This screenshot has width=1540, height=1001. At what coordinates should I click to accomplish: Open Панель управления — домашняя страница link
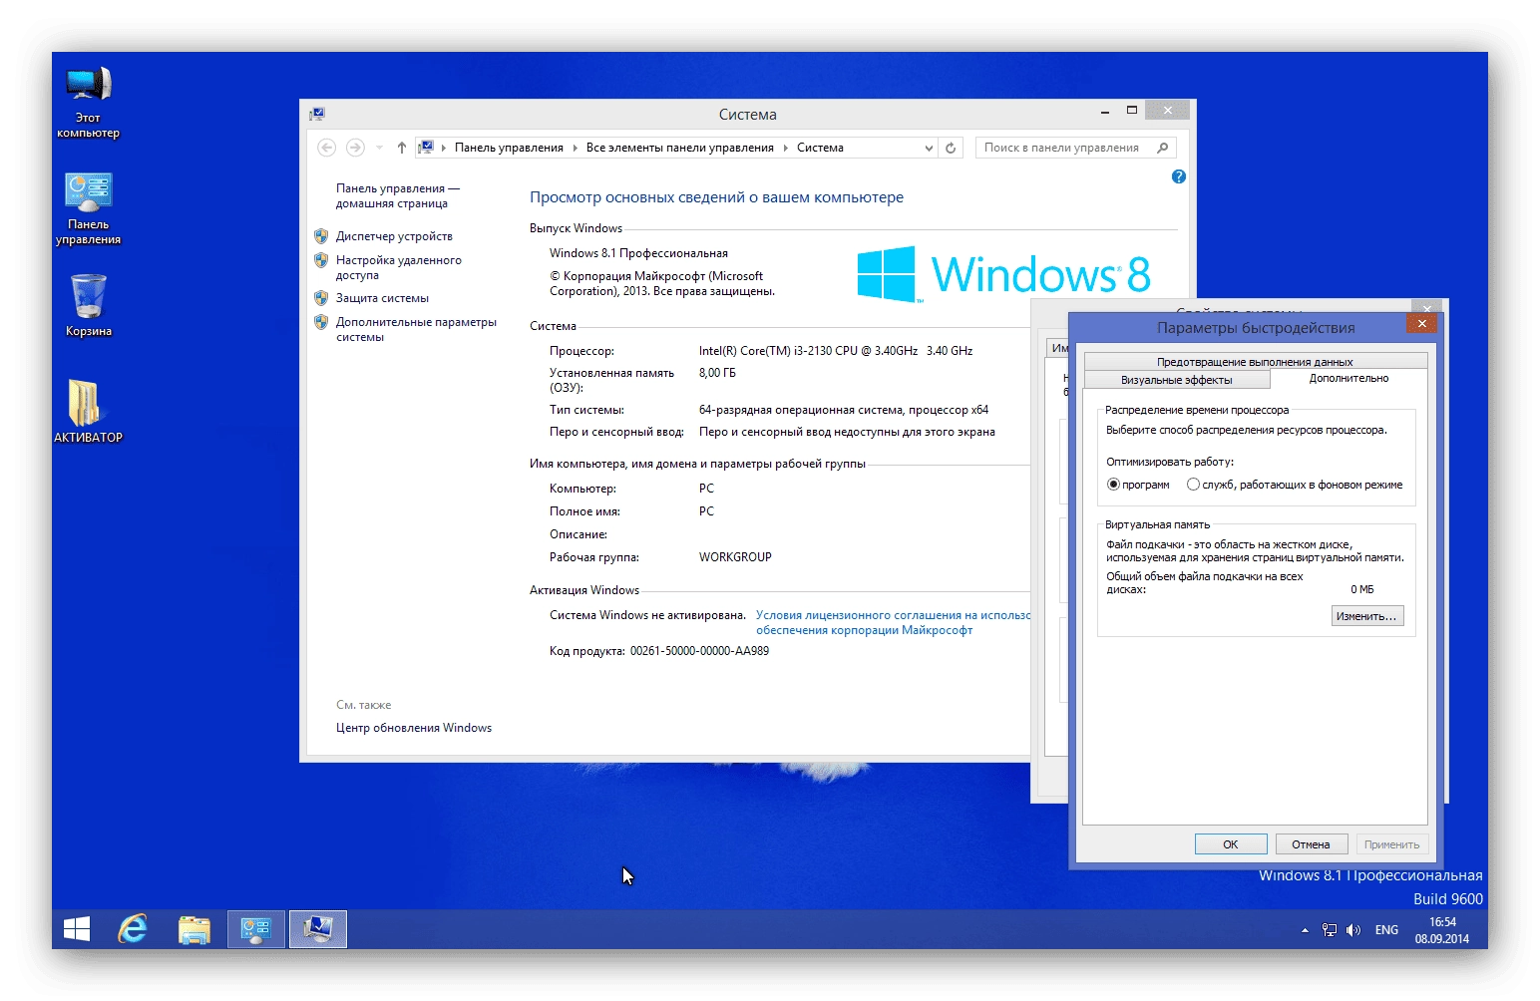pyautogui.click(x=398, y=195)
